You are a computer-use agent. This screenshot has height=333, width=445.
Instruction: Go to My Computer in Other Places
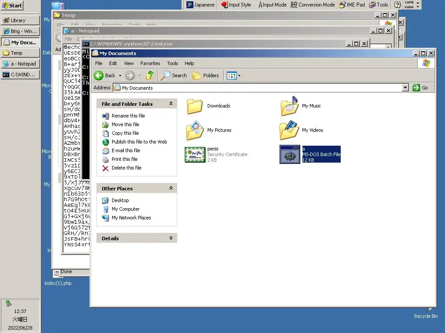coord(126,209)
